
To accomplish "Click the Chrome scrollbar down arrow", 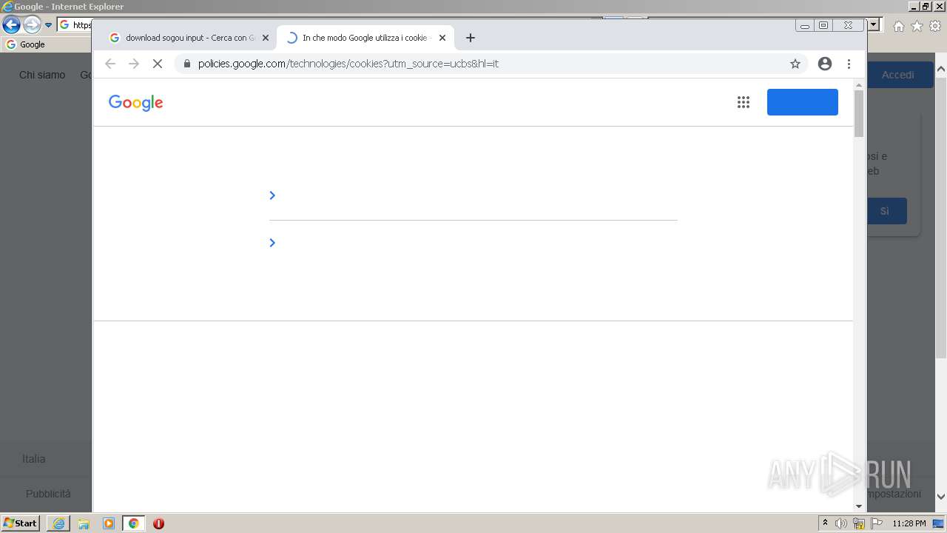I will (x=859, y=506).
